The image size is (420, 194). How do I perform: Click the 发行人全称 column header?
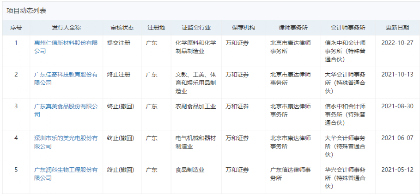[66, 28]
